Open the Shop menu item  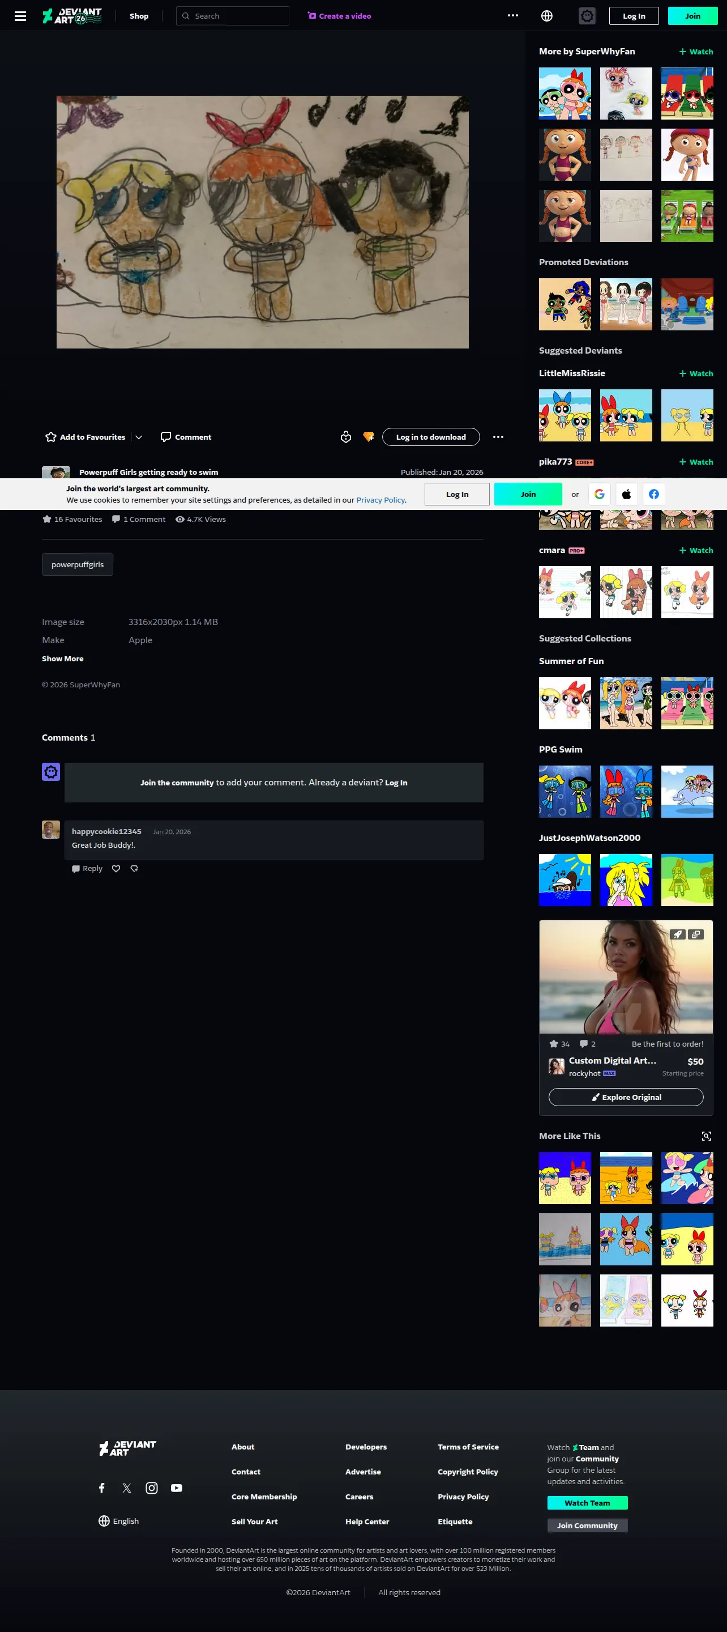click(139, 16)
